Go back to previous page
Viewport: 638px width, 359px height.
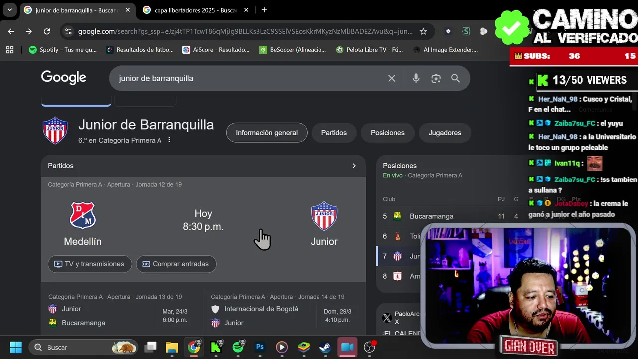point(11,31)
